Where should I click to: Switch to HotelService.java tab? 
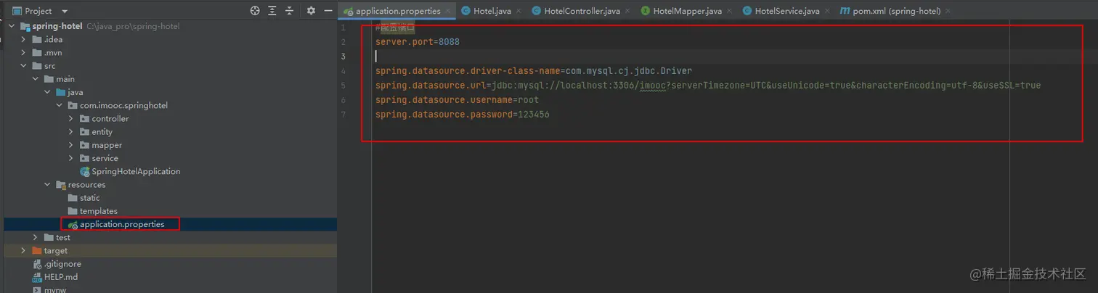(x=786, y=11)
